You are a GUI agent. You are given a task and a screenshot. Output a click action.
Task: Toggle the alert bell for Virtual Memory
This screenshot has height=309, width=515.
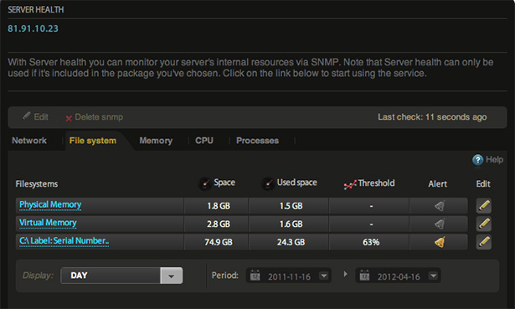(440, 224)
